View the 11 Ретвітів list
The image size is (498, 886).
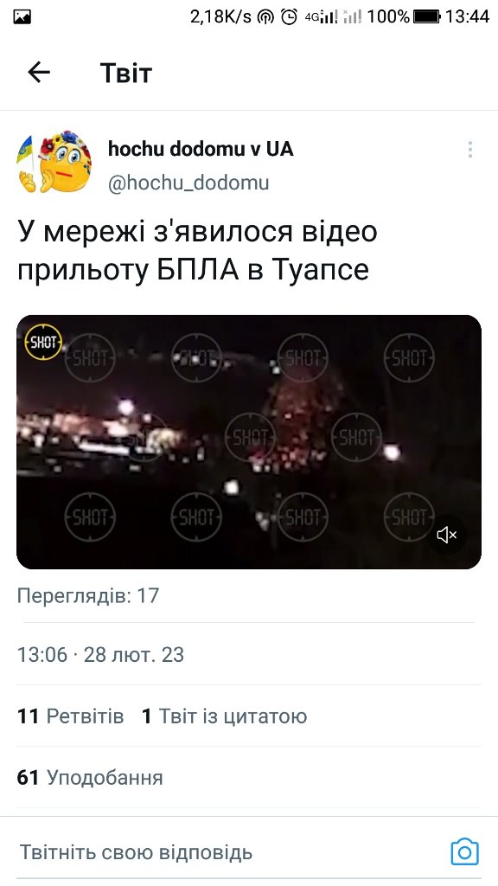(x=71, y=716)
